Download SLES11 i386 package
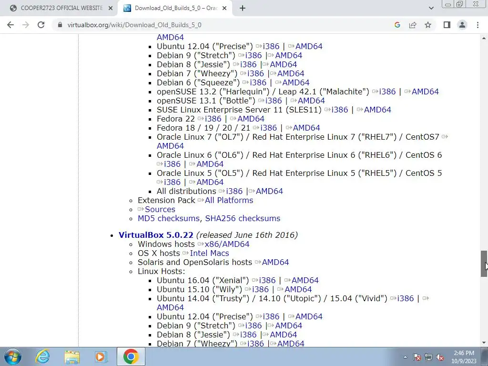 tap(339, 110)
